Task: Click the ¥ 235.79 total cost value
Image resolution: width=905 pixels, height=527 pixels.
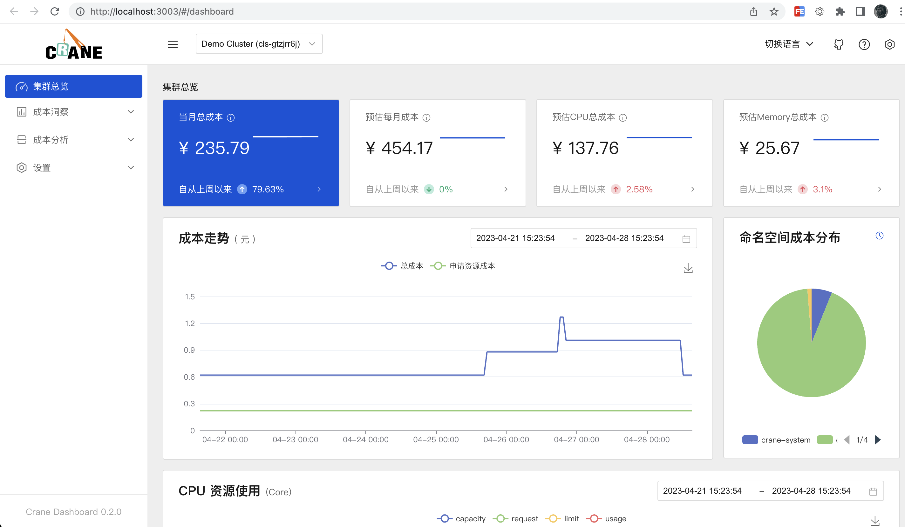Action: click(x=214, y=148)
